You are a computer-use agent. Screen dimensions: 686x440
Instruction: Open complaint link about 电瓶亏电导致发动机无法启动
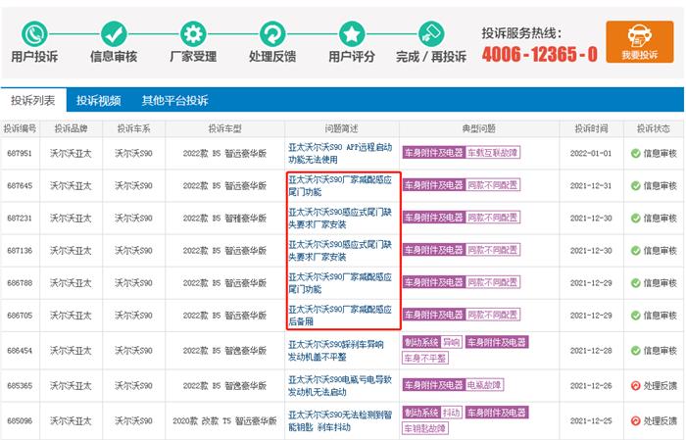(x=340, y=386)
